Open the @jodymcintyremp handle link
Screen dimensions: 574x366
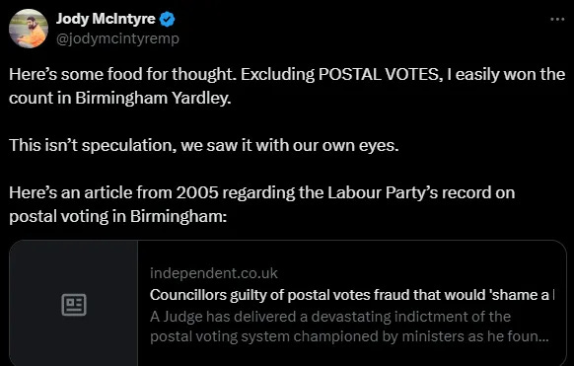pos(117,38)
